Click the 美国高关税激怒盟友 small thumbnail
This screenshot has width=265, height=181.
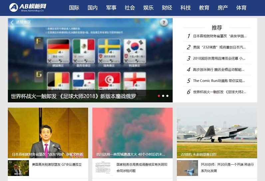(18, 168)
